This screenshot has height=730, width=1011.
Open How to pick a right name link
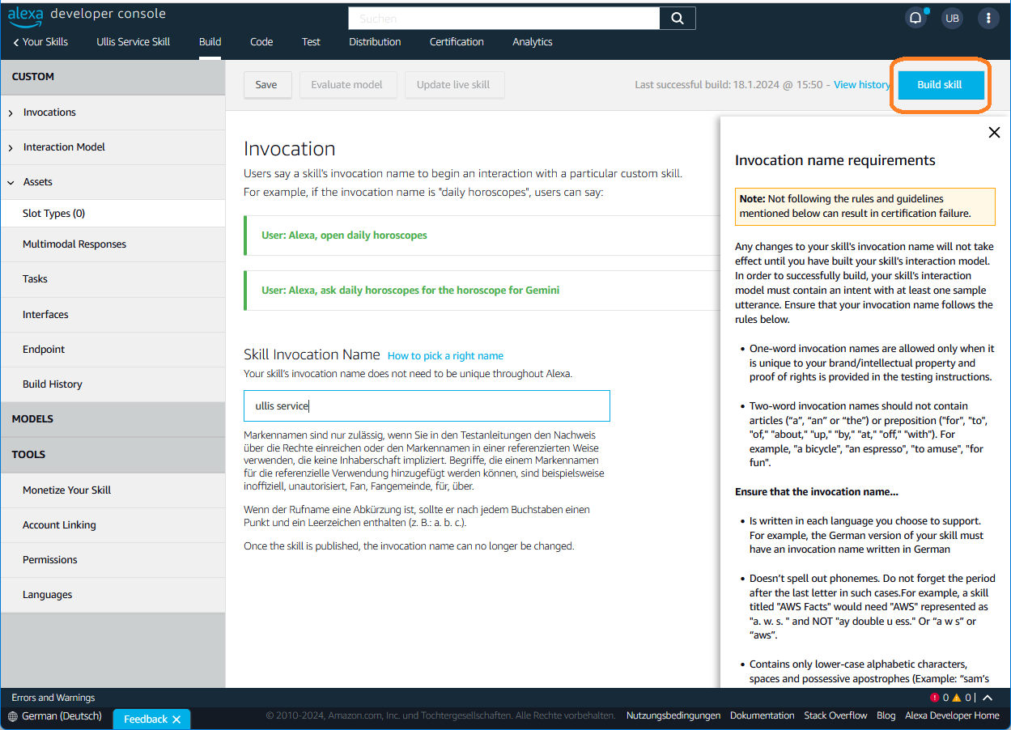point(445,356)
